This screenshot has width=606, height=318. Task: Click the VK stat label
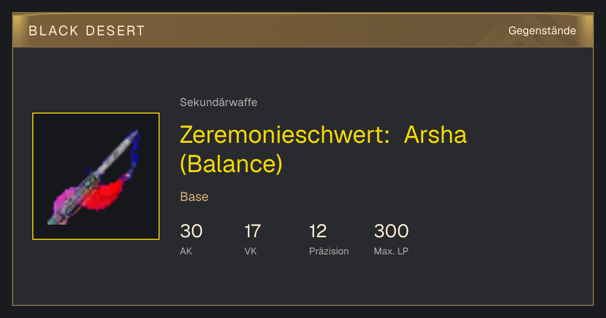tap(250, 251)
